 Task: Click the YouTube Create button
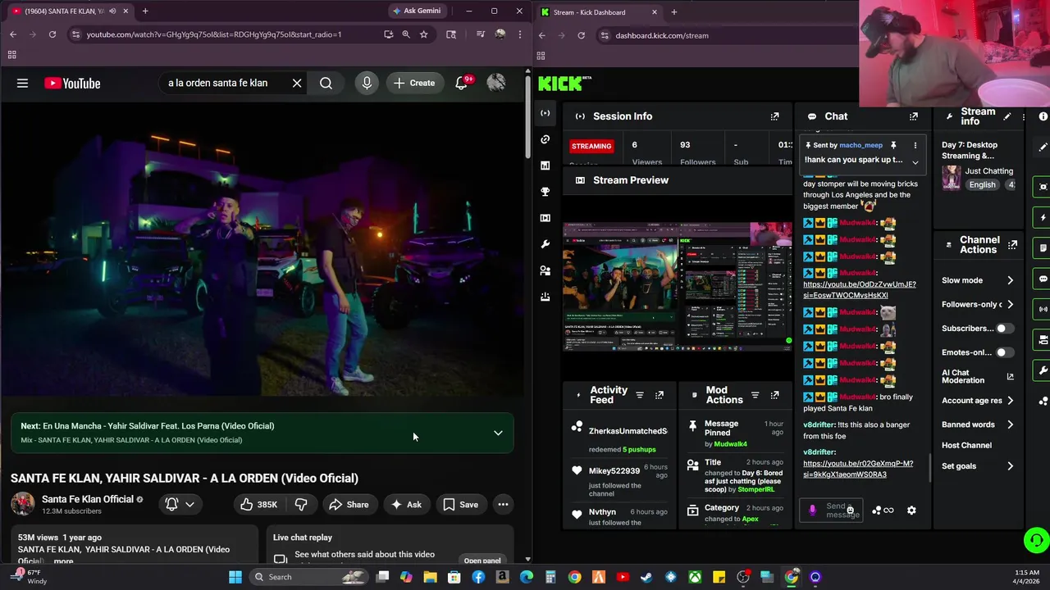[414, 83]
